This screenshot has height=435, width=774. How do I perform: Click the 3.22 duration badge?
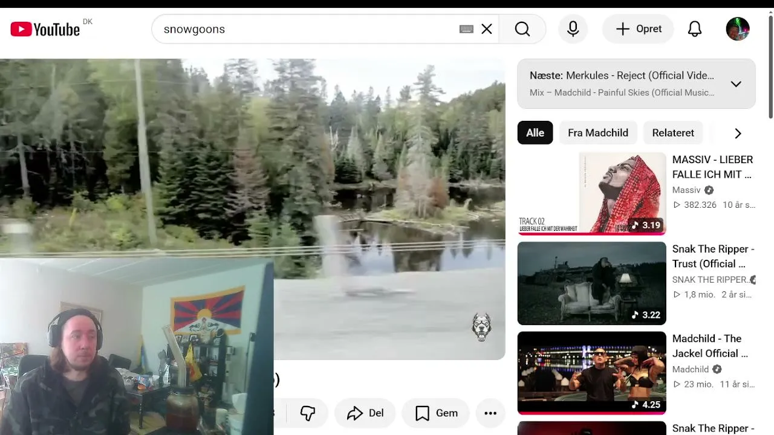tap(646, 315)
